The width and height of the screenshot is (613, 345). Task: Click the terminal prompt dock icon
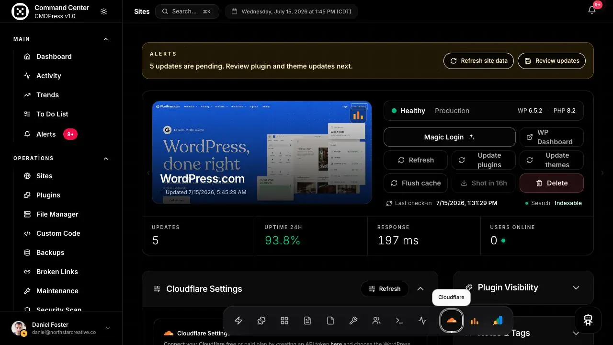(399, 321)
